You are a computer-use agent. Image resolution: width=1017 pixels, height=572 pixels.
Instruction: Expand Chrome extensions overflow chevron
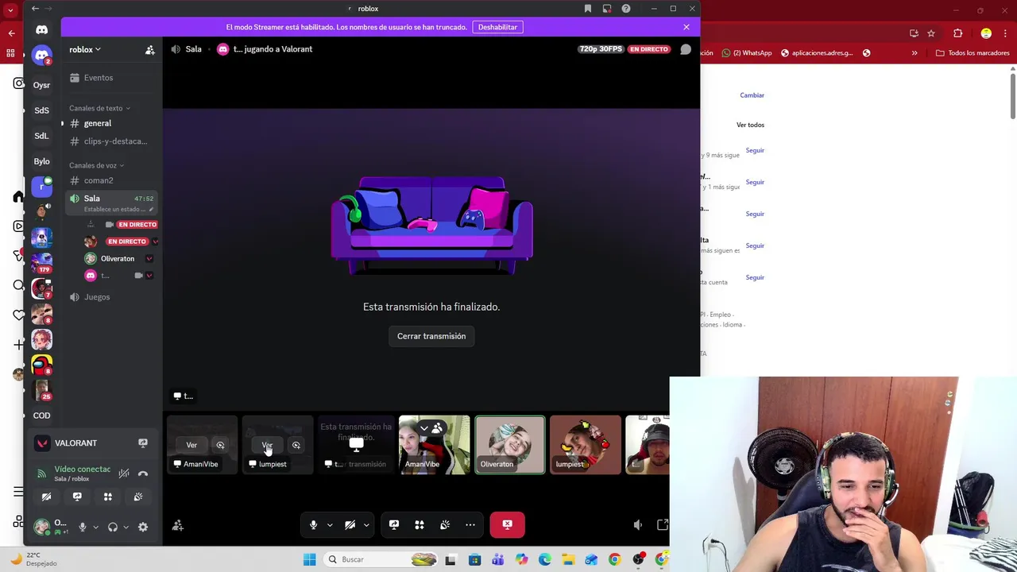pos(915,53)
